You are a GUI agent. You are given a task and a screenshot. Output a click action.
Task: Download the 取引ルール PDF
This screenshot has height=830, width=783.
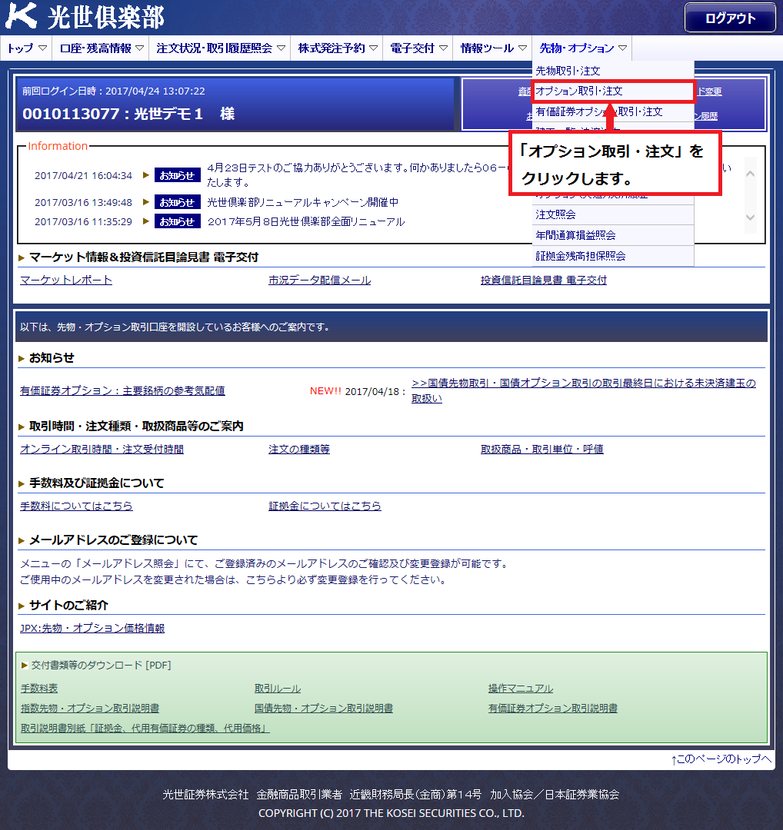point(278,688)
